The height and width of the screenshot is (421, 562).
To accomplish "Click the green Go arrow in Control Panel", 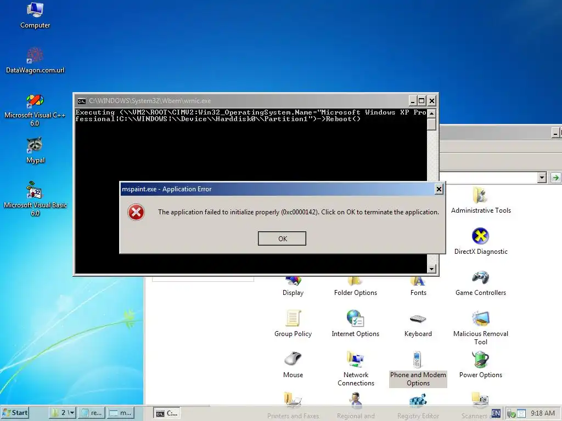I will (555, 177).
